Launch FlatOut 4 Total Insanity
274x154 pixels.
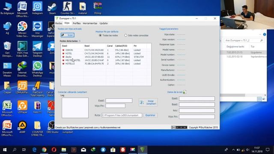37,89
